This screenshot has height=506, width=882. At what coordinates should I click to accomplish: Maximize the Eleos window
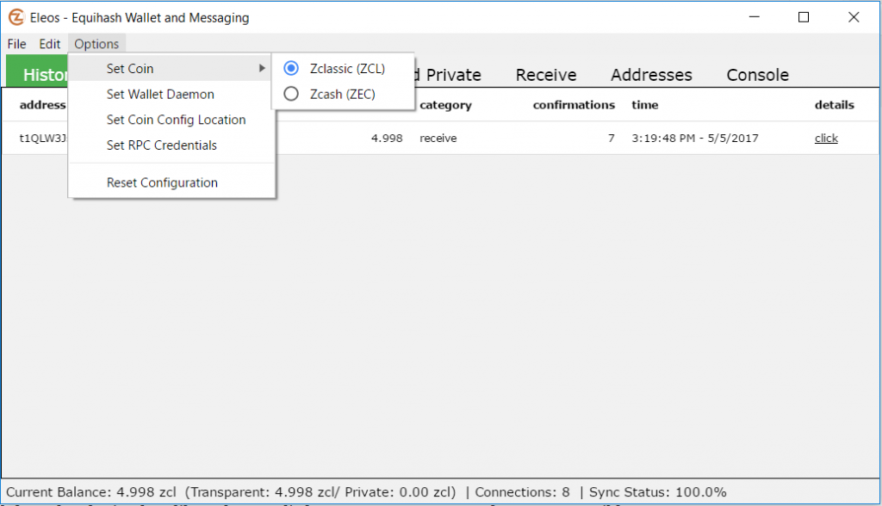point(804,17)
